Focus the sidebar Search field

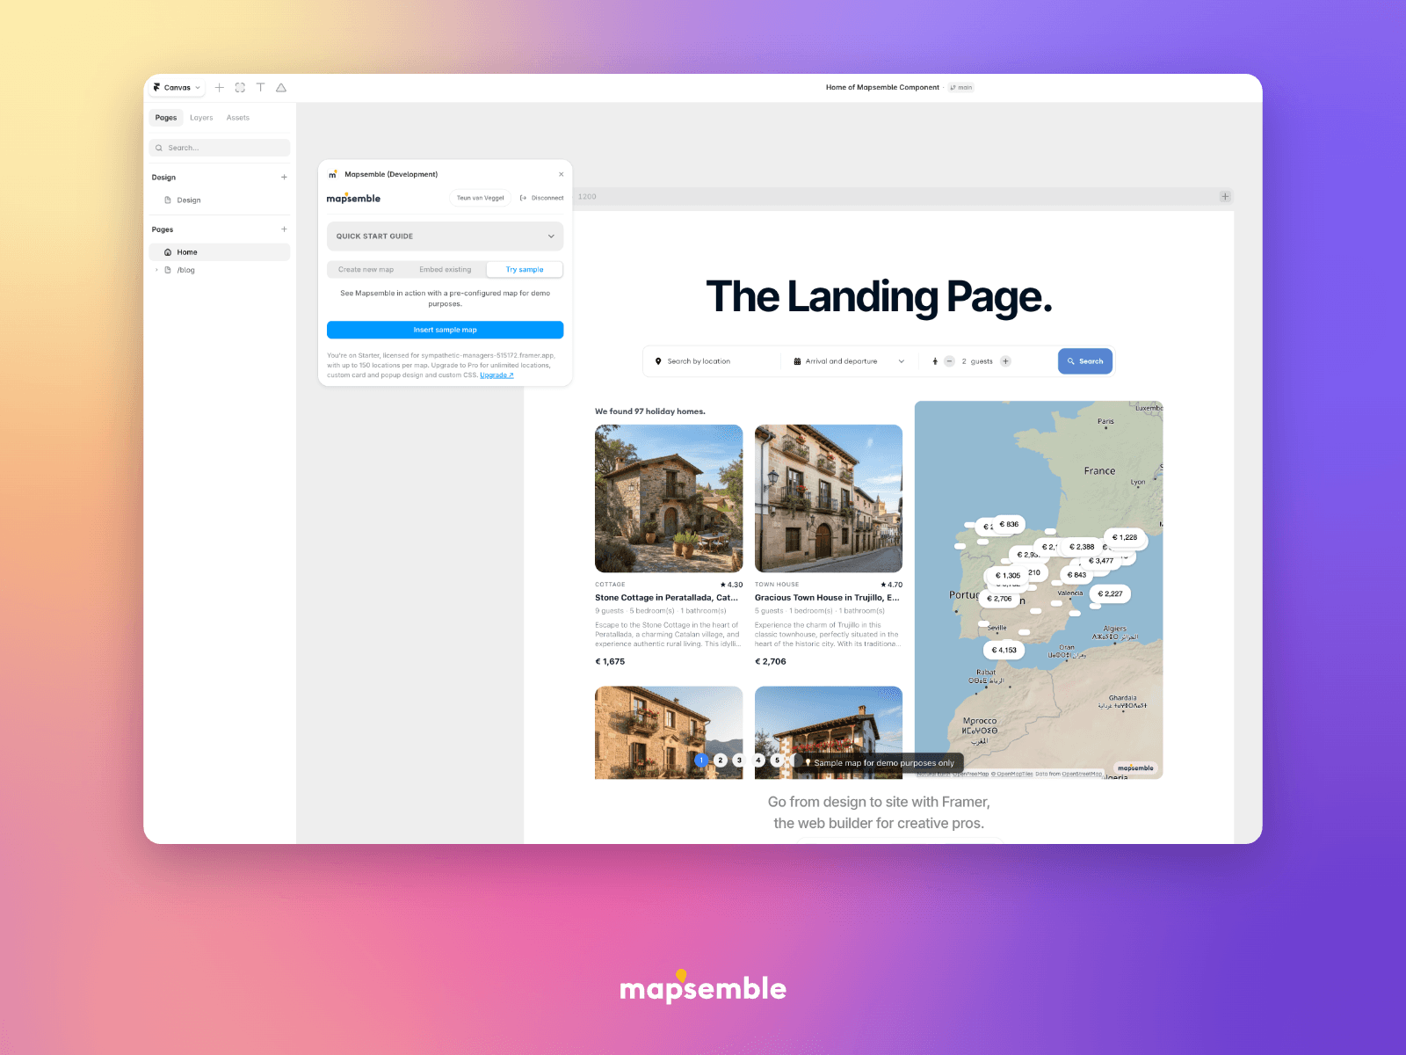(x=220, y=148)
